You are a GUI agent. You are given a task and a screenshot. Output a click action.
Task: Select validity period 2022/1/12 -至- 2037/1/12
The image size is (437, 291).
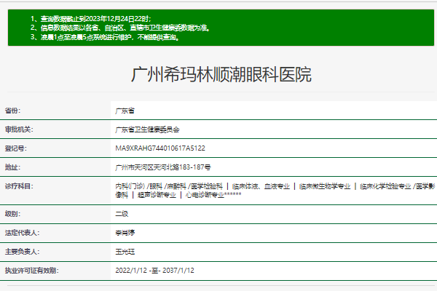(x=154, y=271)
